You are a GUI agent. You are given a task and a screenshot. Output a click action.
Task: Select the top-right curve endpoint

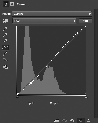(x=85, y=26)
